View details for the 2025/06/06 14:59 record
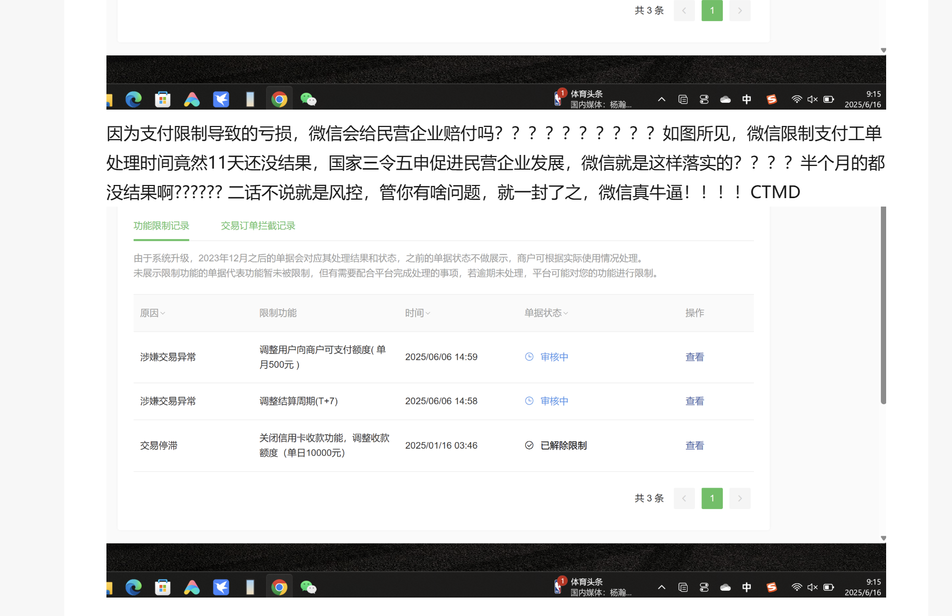Screen dimensions: 952x616 pyautogui.click(x=695, y=357)
